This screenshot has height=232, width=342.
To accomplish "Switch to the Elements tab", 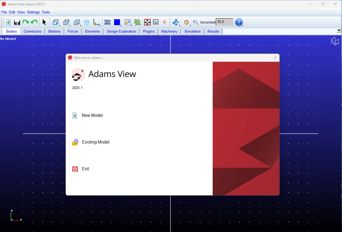I will coord(92,31).
